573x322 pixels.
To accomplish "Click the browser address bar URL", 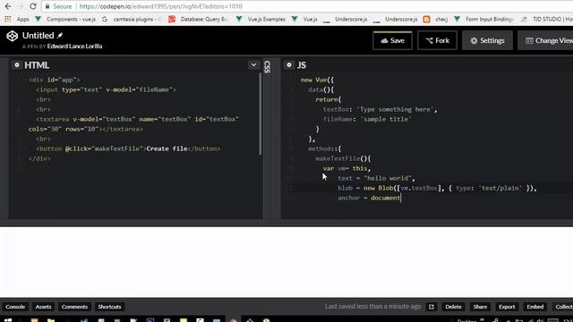I will [x=161, y=6].
